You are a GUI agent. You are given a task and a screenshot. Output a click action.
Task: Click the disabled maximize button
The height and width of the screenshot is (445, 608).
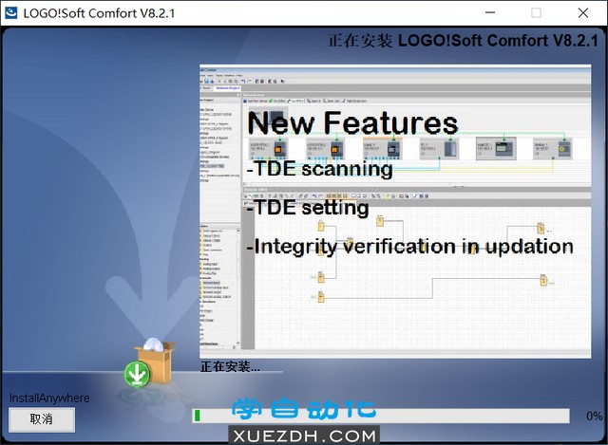point(536,12)
